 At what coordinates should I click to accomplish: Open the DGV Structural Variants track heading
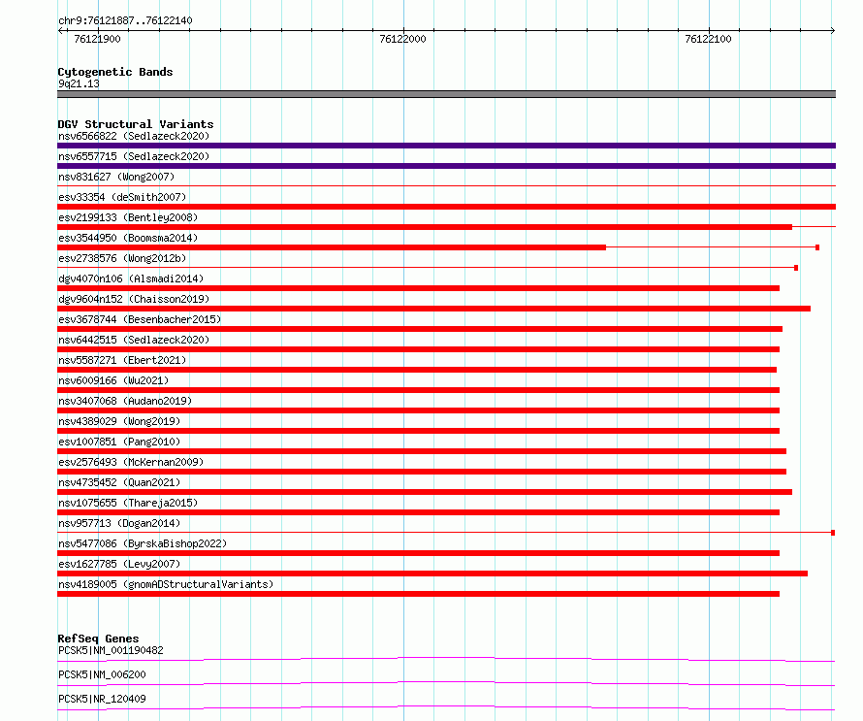pos(136,124)
